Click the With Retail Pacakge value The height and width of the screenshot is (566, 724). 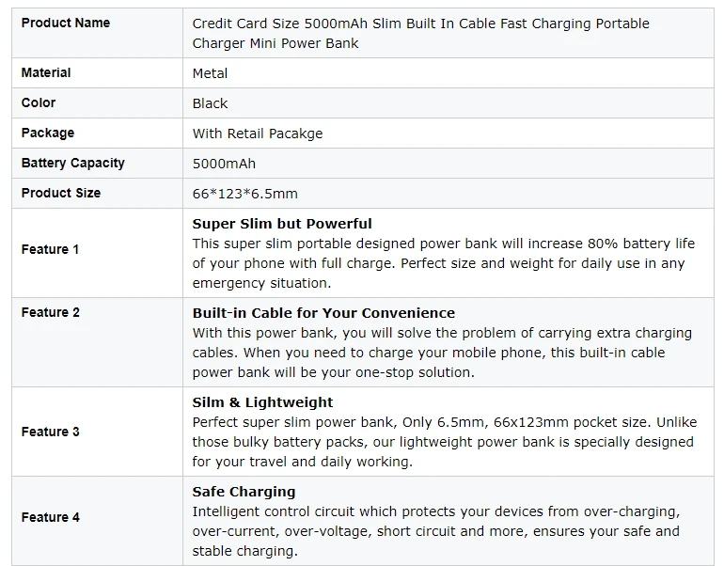pyautogui.click(x=258, y=134)
